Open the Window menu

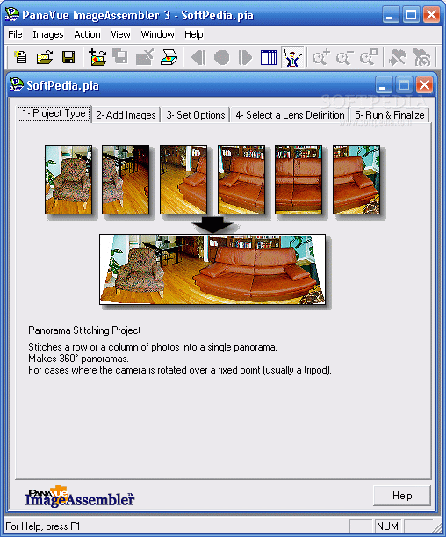(157, 34)
